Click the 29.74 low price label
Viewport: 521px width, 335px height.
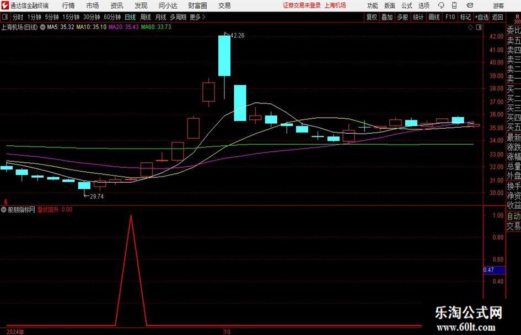point(96,196)
